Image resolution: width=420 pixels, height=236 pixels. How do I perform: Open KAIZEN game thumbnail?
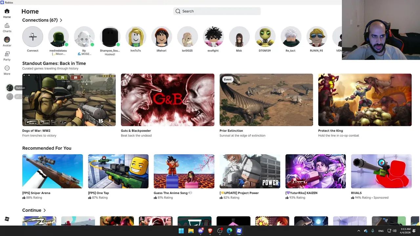point(316,171)
